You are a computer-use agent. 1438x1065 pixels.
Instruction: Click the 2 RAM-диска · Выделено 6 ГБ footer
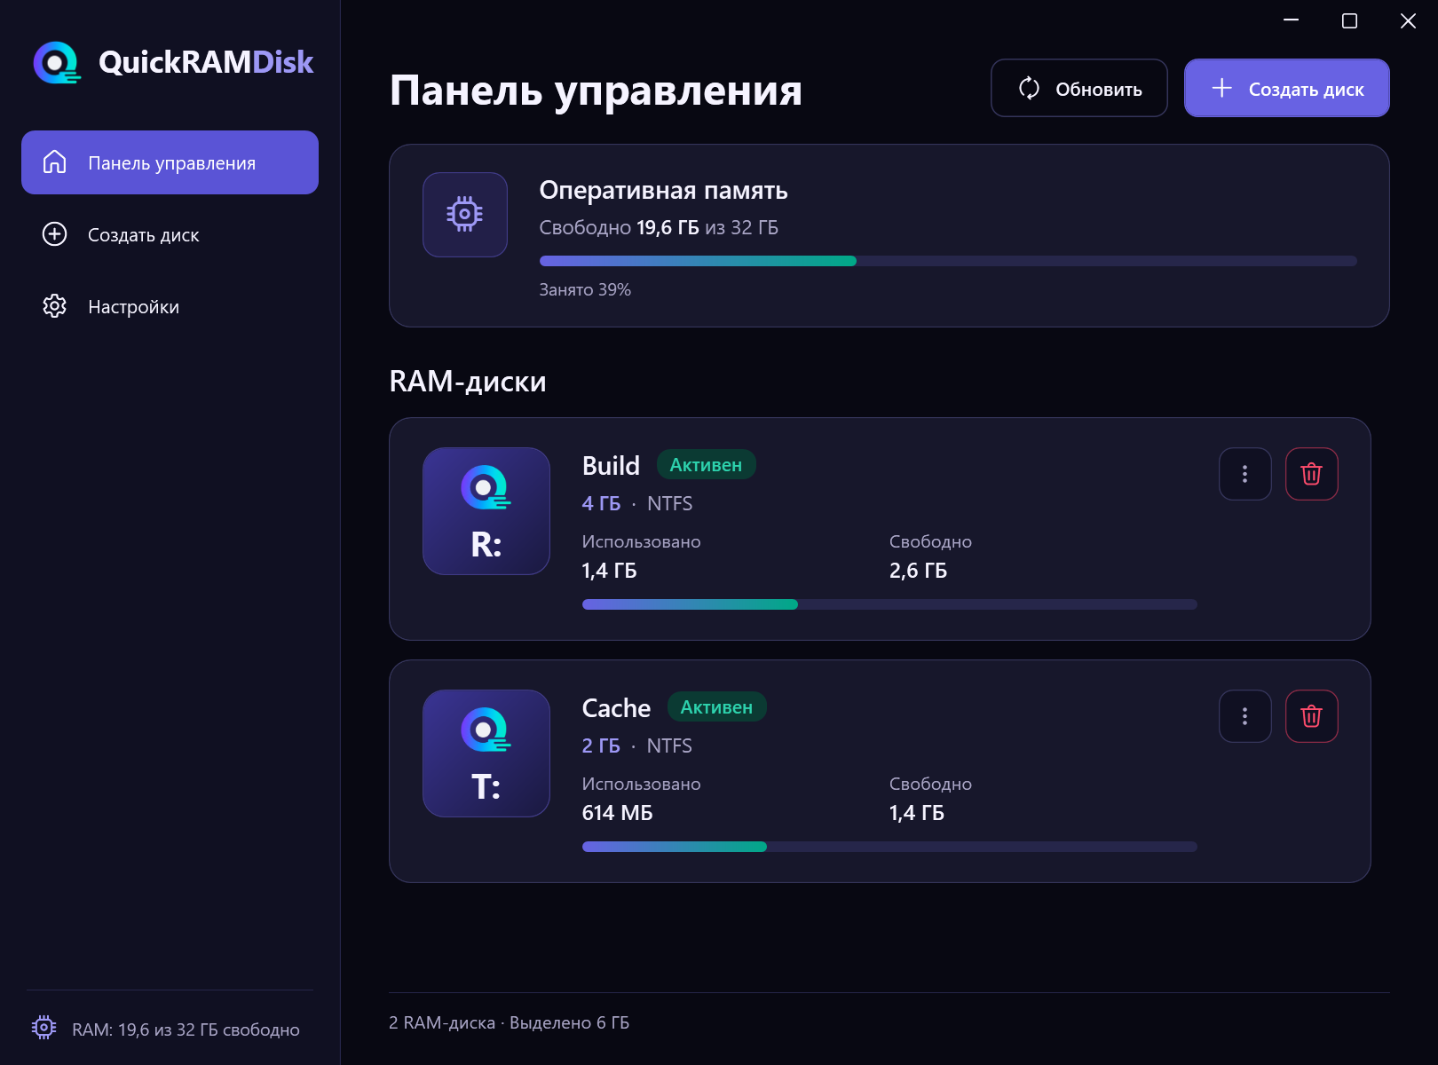[x=509, y=1022]
